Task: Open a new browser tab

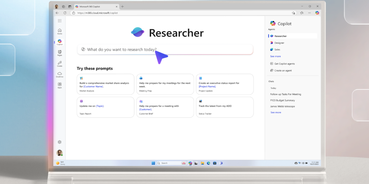Action: (x=123, y=6)
